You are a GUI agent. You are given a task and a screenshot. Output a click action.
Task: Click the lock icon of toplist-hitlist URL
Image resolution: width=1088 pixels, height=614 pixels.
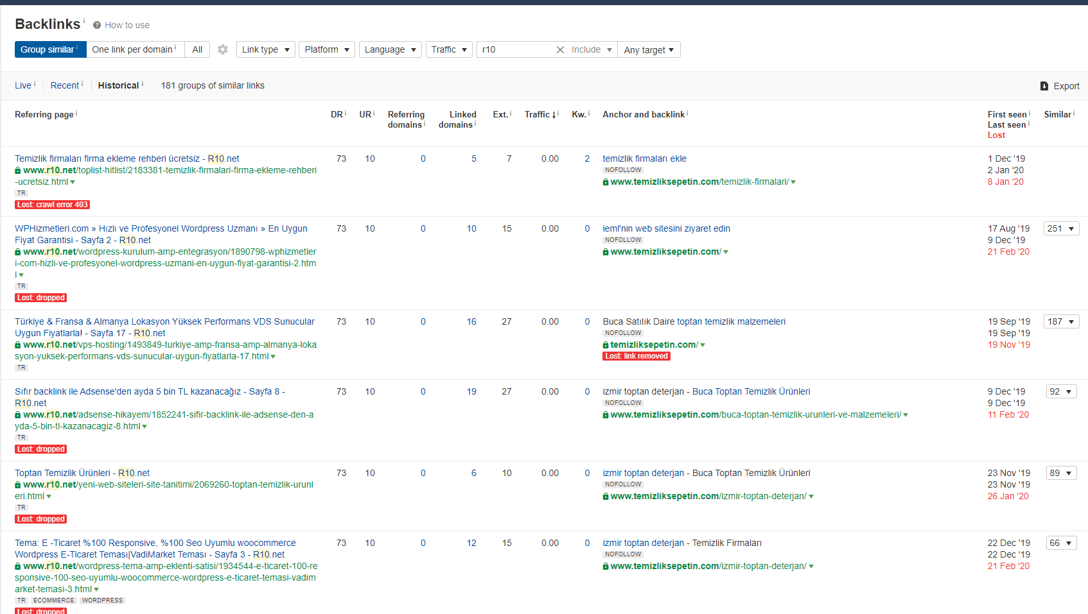coord(18,171)
